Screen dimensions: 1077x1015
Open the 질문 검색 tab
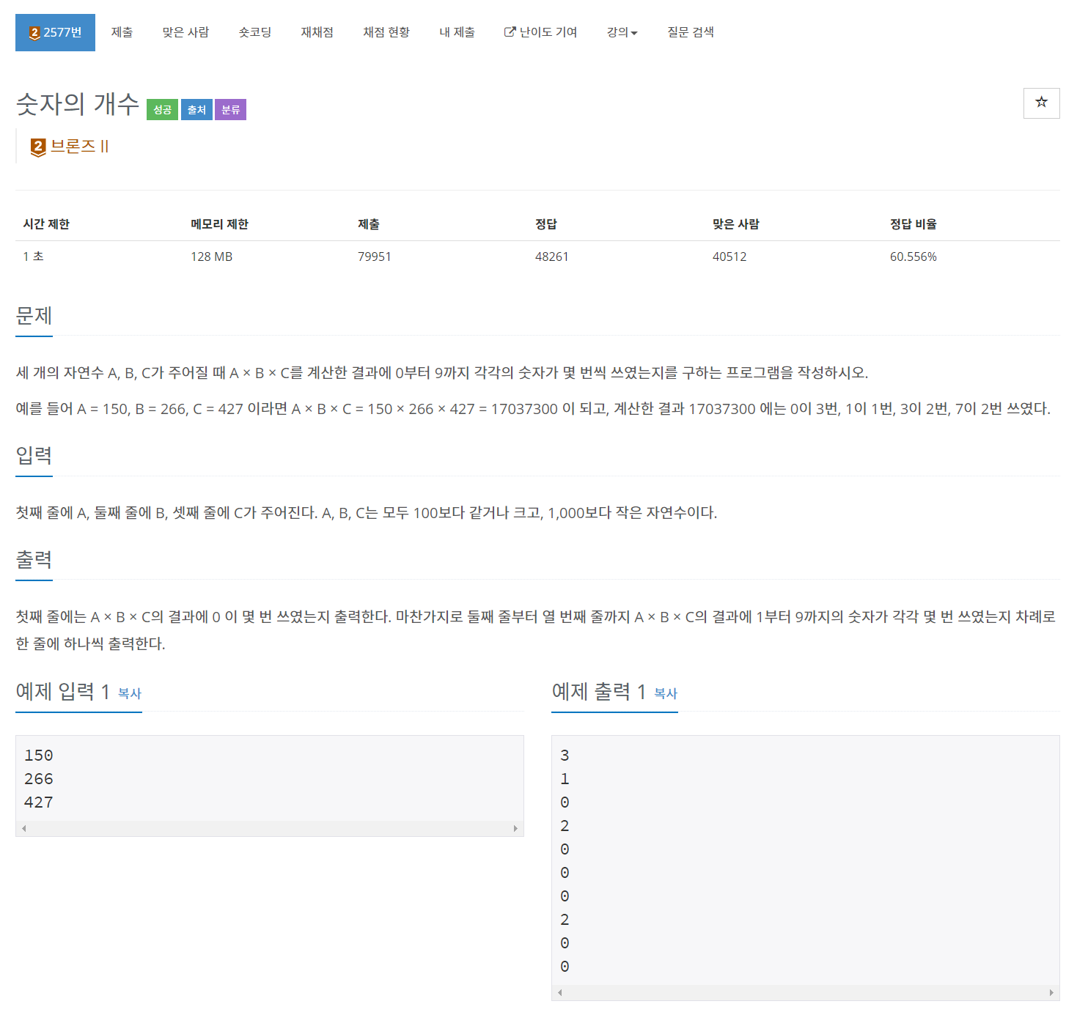pos(691,32)
